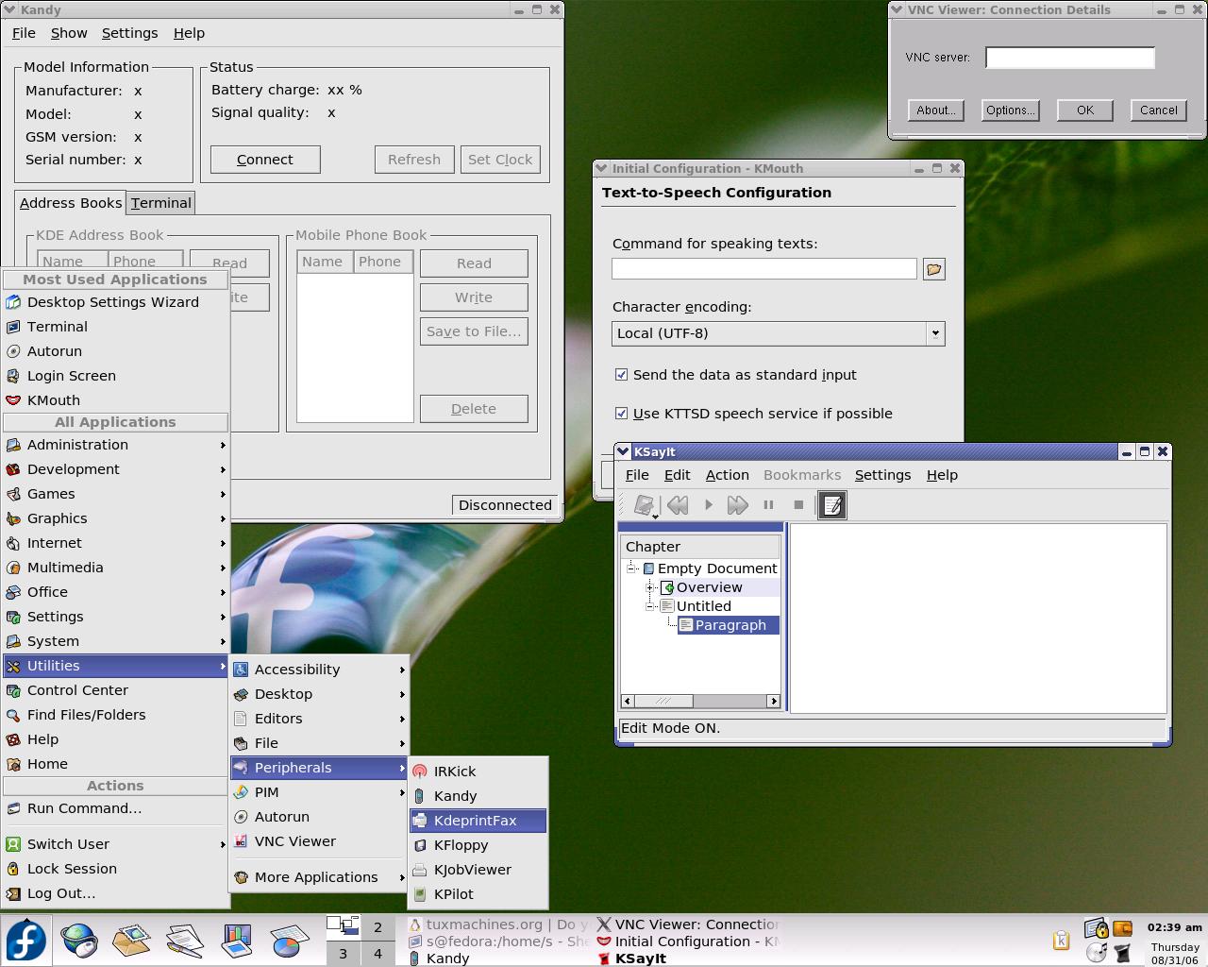The width and height of the screenshot is (1208, 967).
Task: Open the wallet tray icon
Action: coord(1123,929)
